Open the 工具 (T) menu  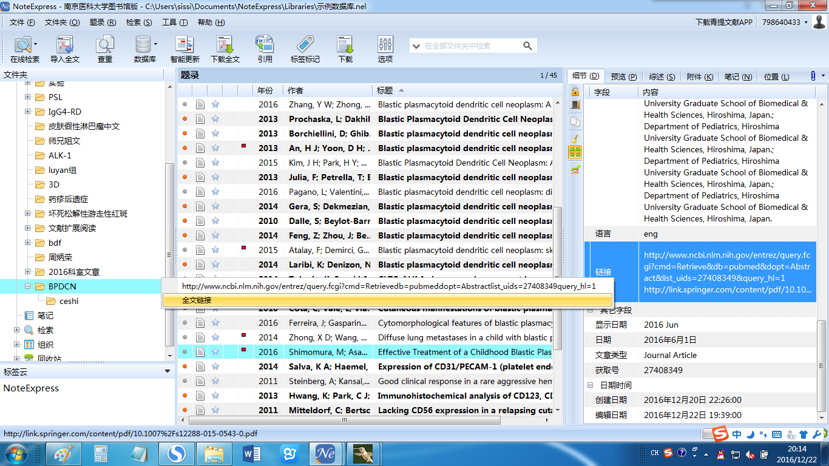pyautogui.click(x=175, y=22)
